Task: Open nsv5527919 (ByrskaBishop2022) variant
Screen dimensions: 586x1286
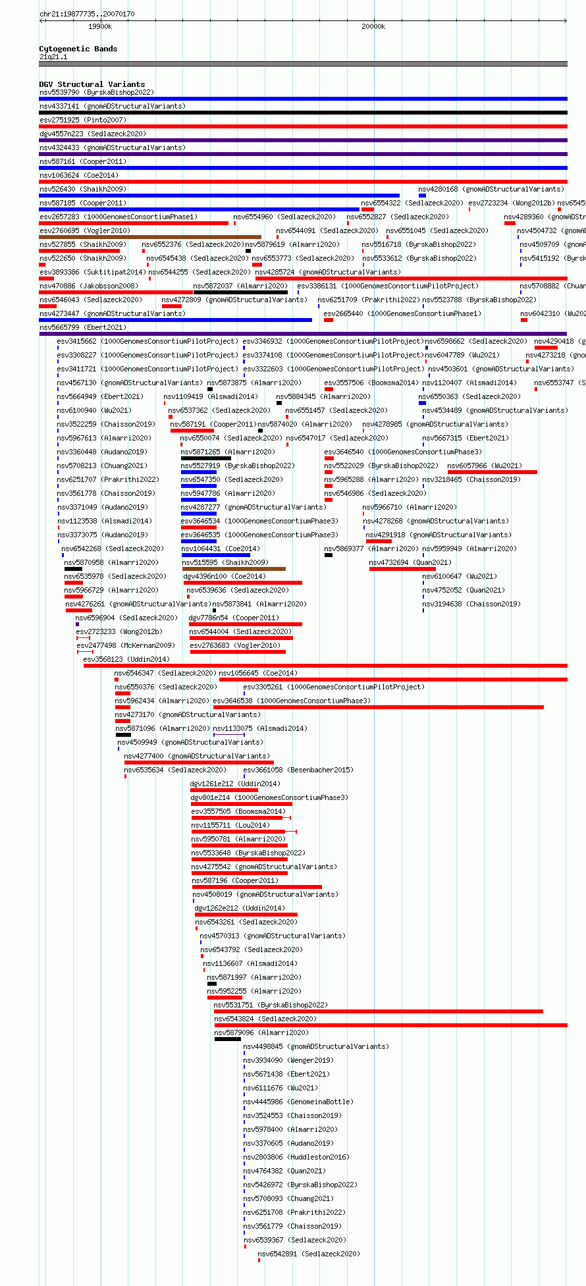Action: tap(238, 466)
